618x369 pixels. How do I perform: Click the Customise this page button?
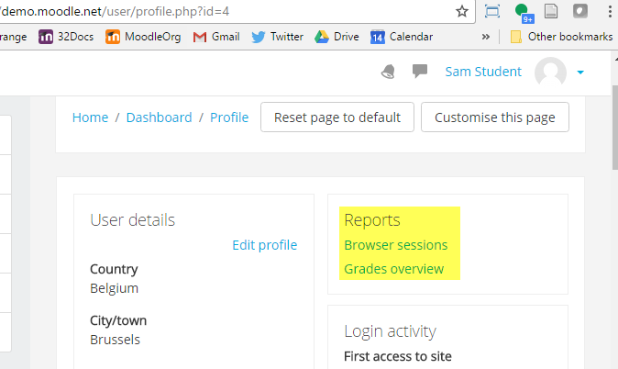tap(495, 117)
